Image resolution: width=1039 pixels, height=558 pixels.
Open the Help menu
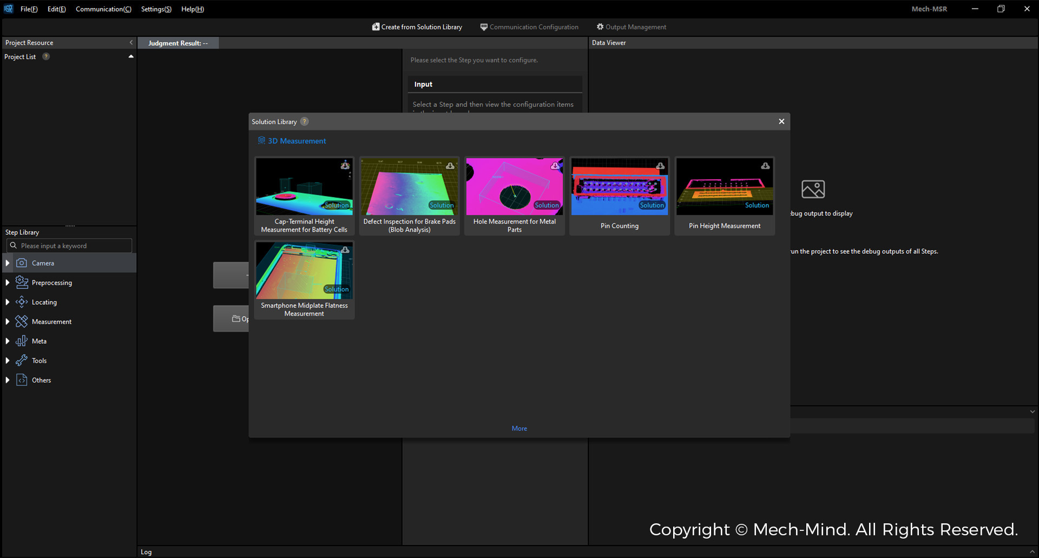[x=192, y=9]
